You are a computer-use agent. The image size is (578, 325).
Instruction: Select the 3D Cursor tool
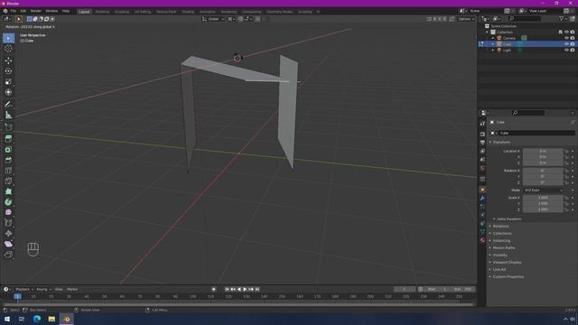point(8,49)
